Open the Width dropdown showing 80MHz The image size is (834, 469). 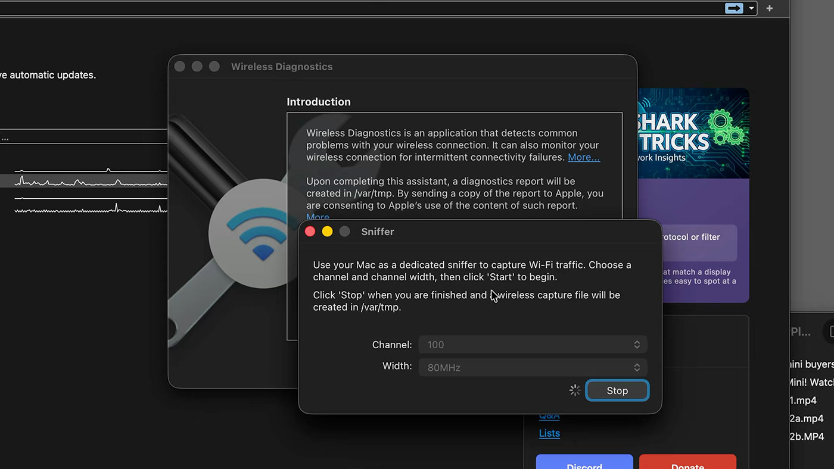pos(533,367)
